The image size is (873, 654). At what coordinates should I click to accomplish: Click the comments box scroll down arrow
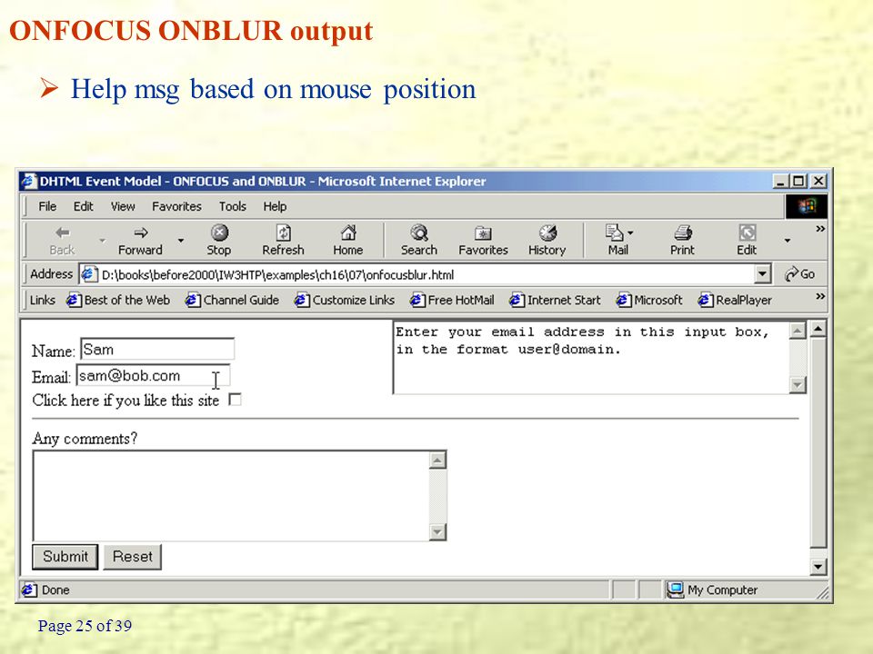click(x=437, y=532)
